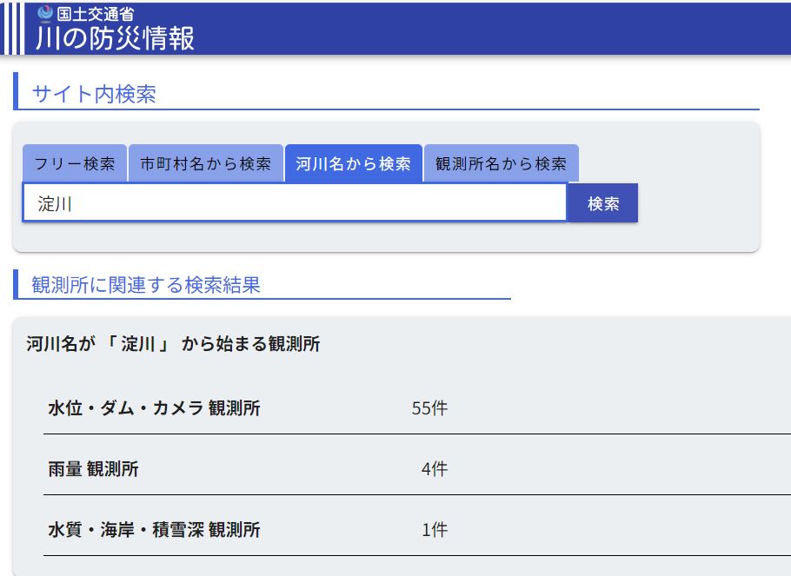Screen dimensions: 791x576
Task: Choose the 河川名から検索 tab
Action: 353,163
